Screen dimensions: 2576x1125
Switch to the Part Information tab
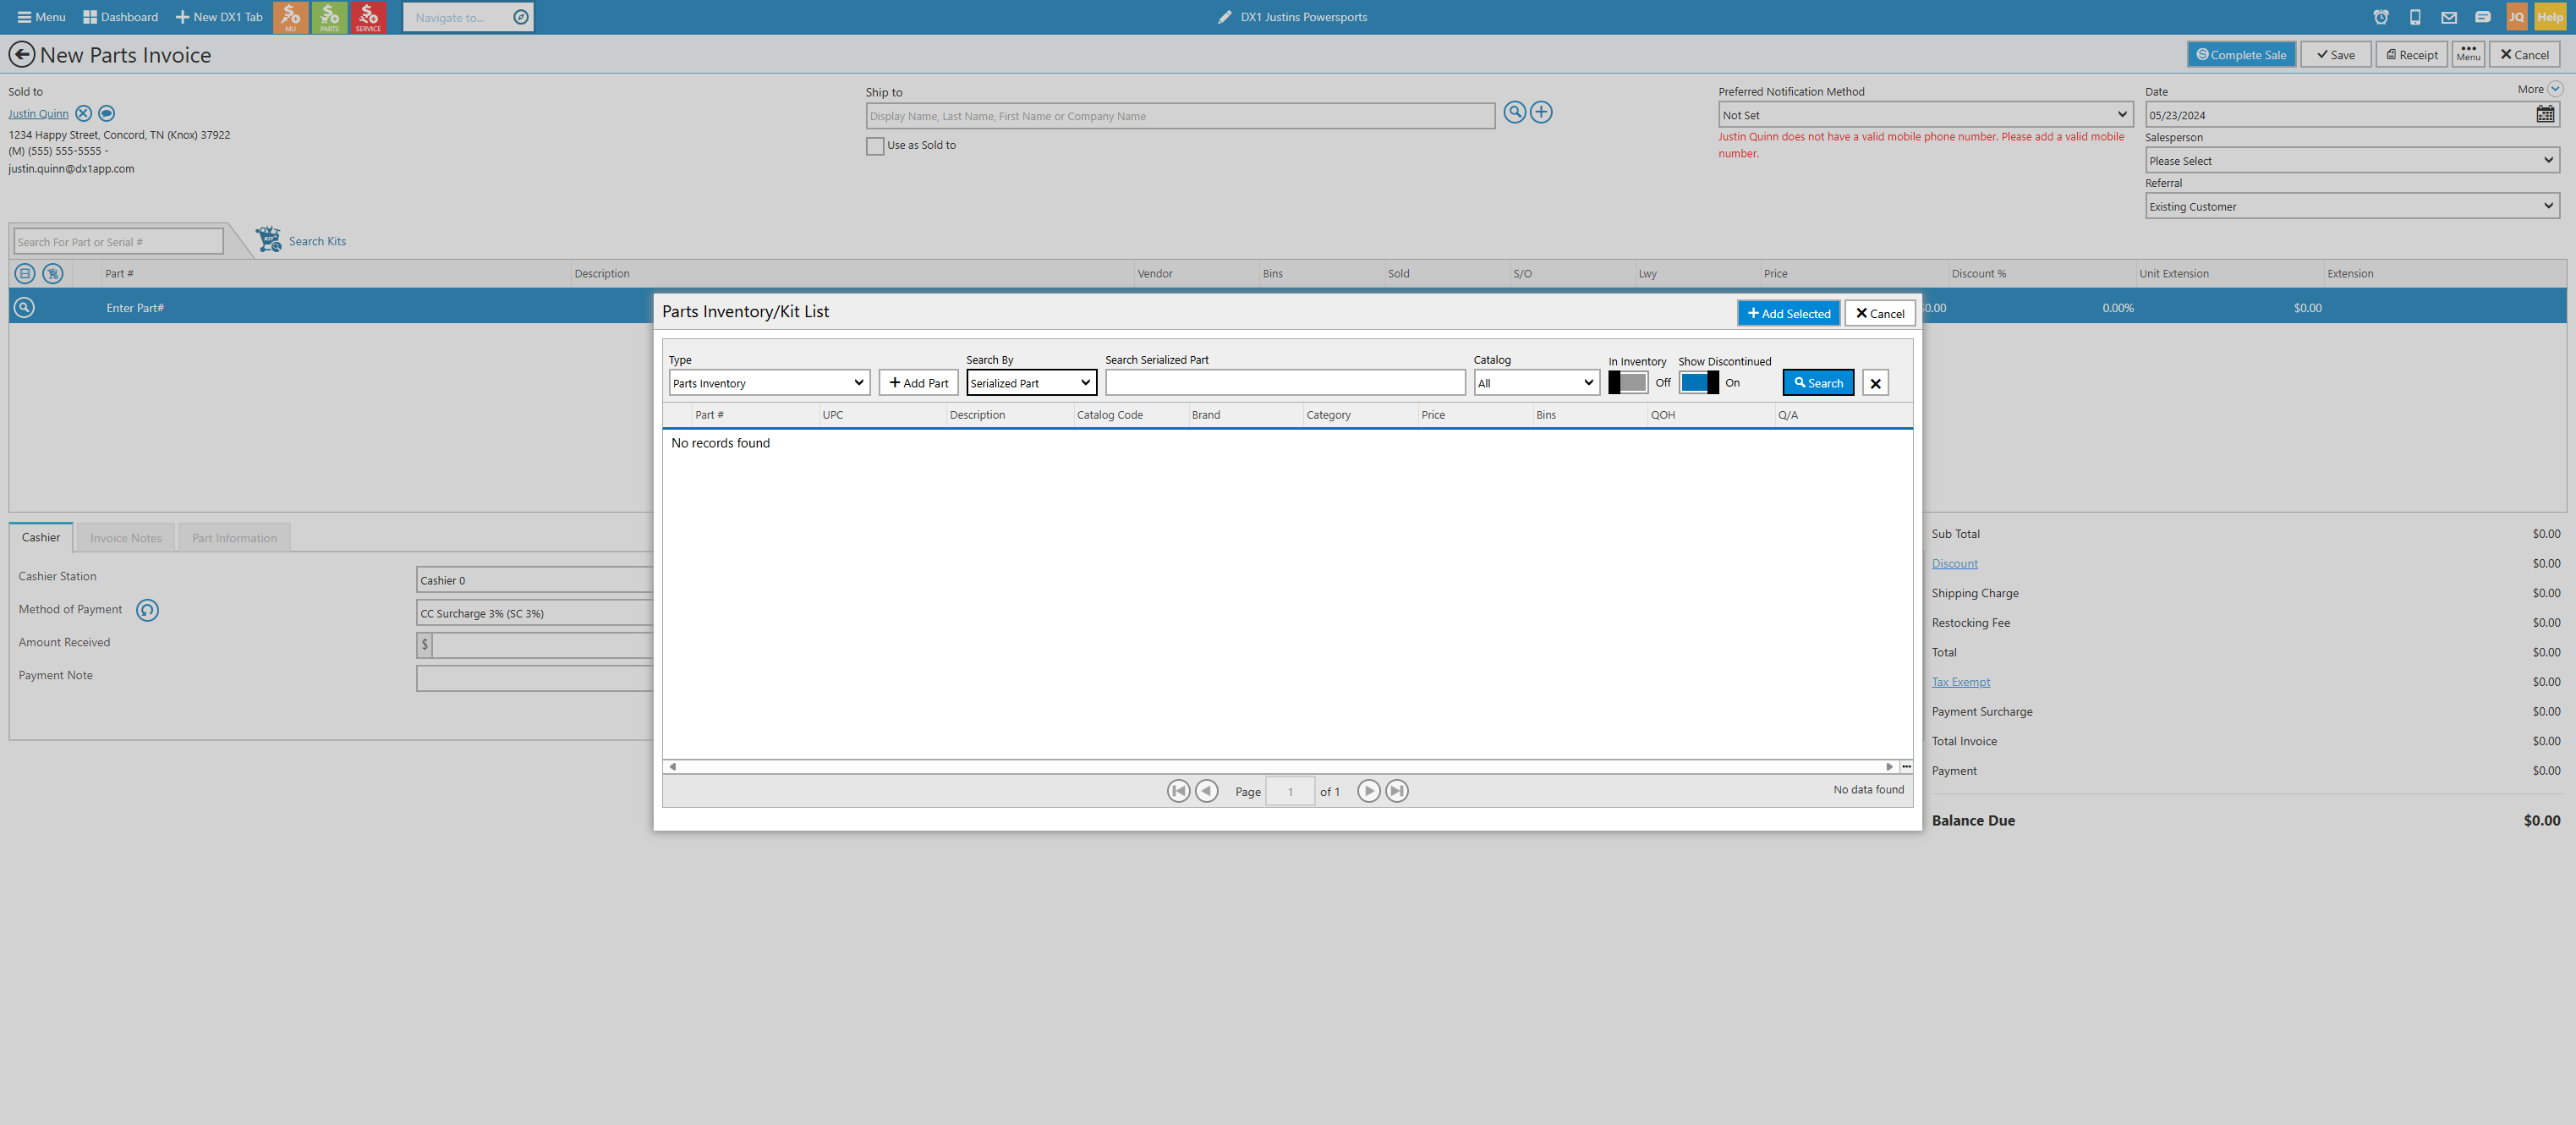point(234,538)
